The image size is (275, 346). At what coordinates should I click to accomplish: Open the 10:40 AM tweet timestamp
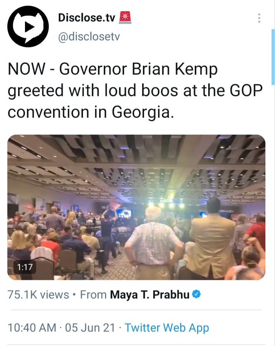32,328
